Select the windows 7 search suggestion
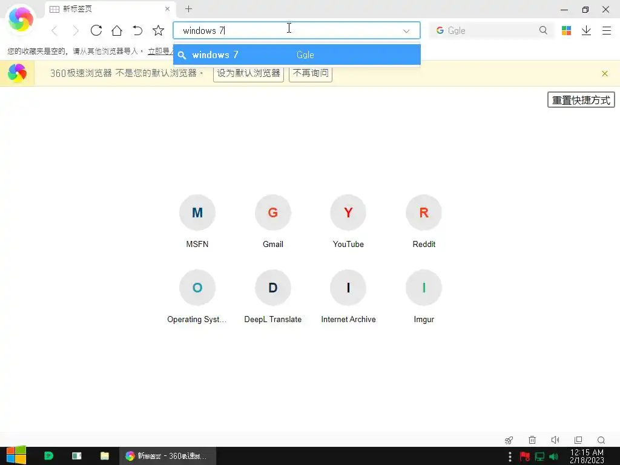 coord(297,54)
